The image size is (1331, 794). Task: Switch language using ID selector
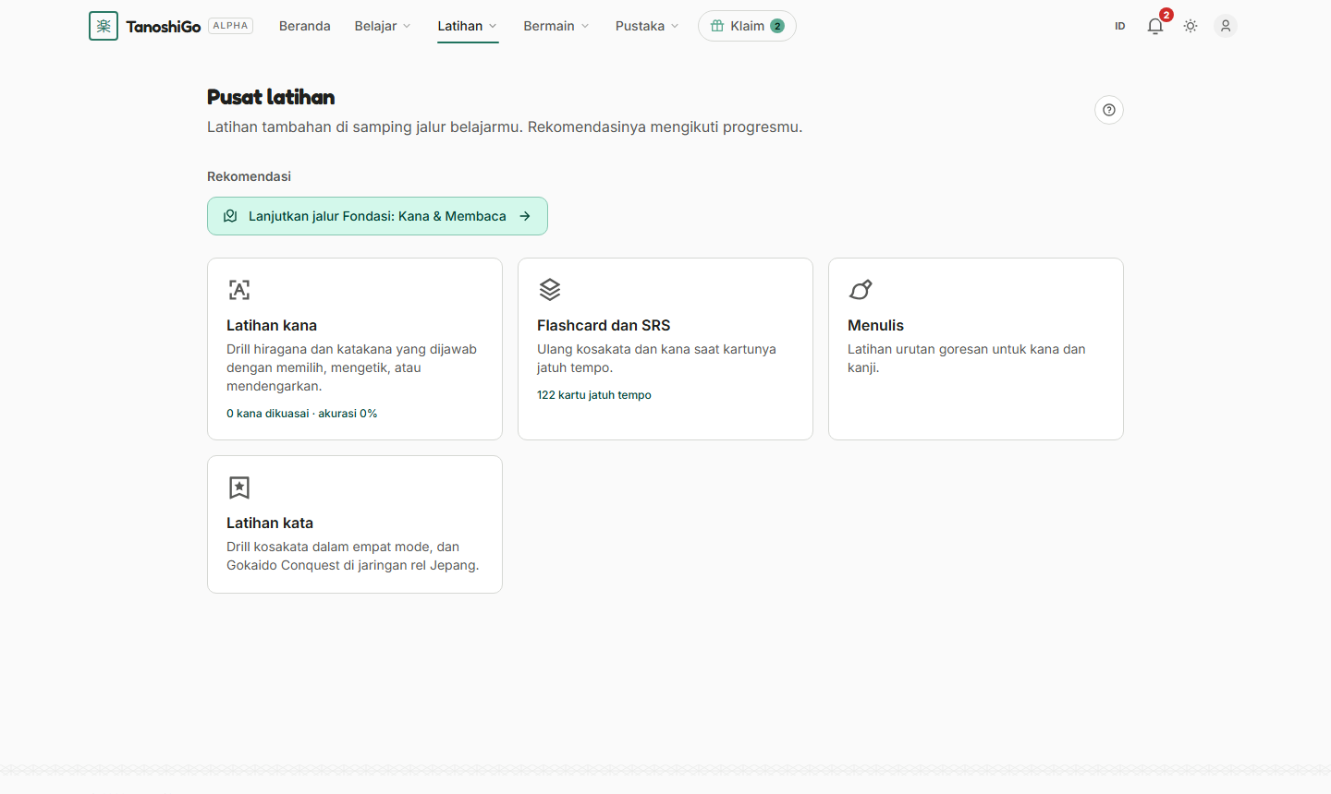[x=1120, y=26]
